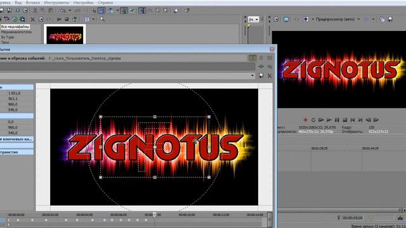
Task: Save preset with the floppy disk icon
Action: [261, 75]
